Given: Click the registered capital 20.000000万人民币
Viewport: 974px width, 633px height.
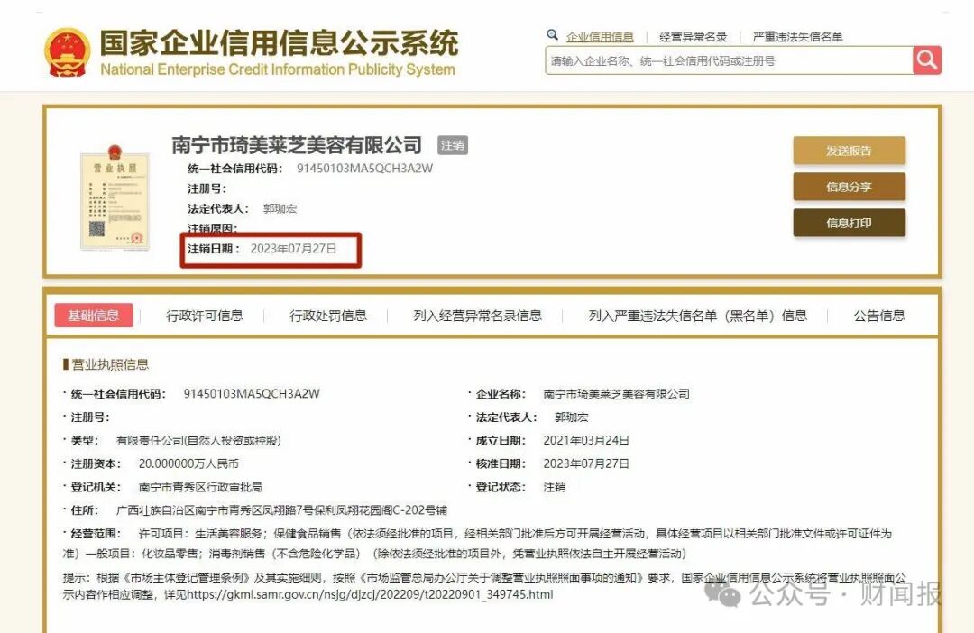Looking at the screenshot, I should click(x=188, y=463).
